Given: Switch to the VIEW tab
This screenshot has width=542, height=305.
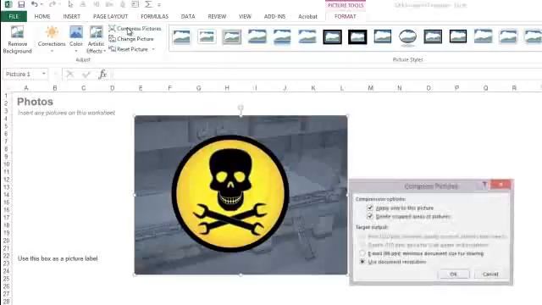Looking at the screenshot, I should tap(245, 16).
